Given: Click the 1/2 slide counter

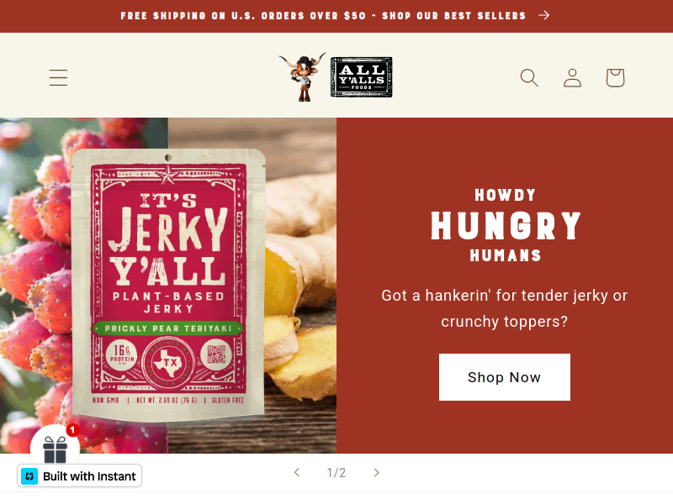Looking at the screenshot, I should (x=336, y=473).
